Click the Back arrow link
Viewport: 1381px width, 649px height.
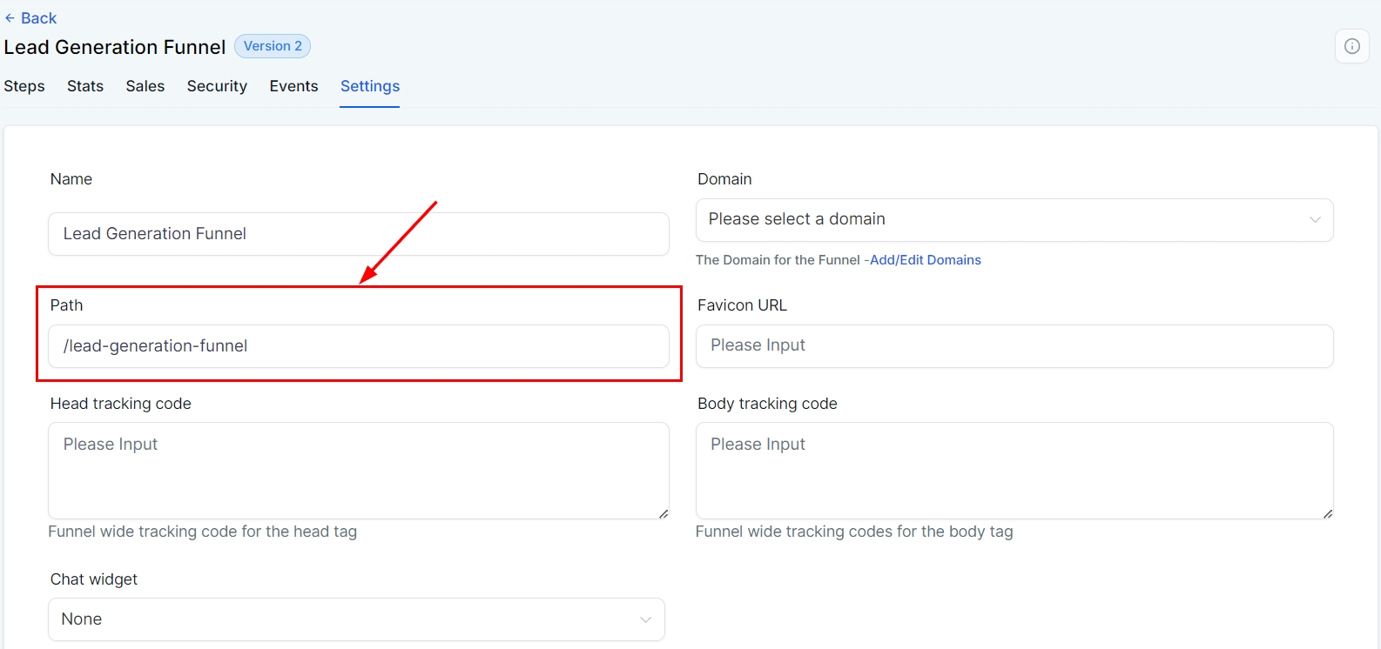point(30,18)
